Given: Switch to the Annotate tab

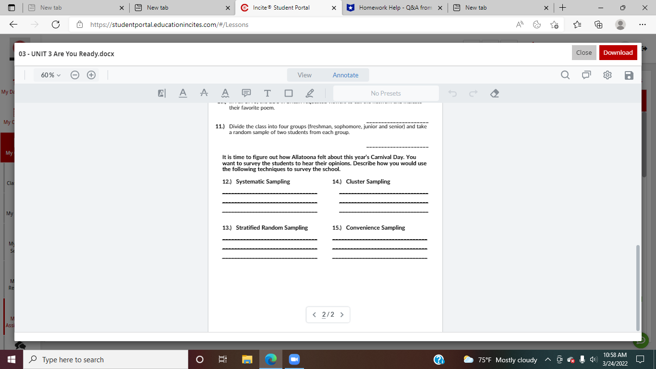Looking at the screenshot, I should 345,75.
